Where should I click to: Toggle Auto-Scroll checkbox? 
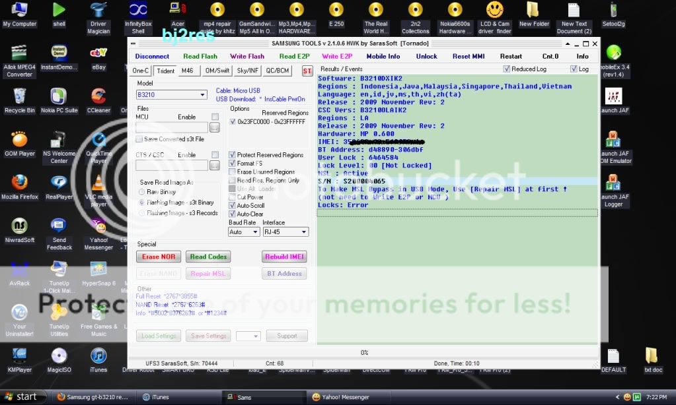pos(232,206)
